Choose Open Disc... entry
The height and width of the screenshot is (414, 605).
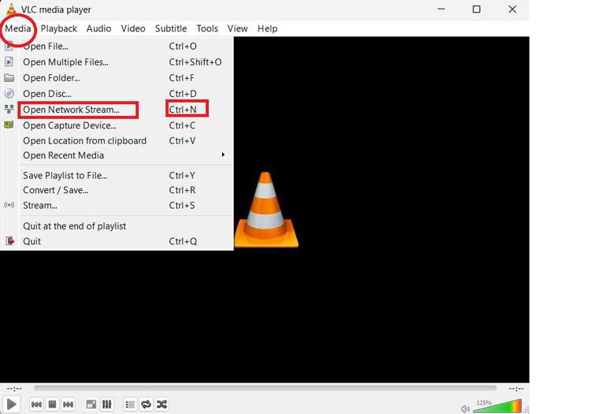click(117, 94)
